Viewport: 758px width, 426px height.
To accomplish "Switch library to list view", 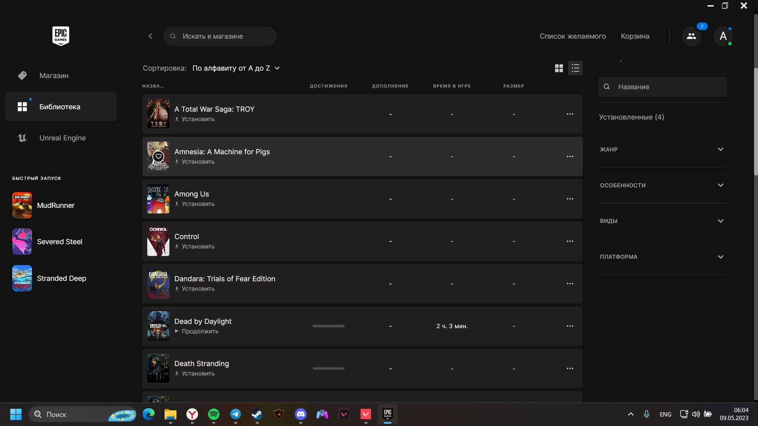I will point(575,68).
